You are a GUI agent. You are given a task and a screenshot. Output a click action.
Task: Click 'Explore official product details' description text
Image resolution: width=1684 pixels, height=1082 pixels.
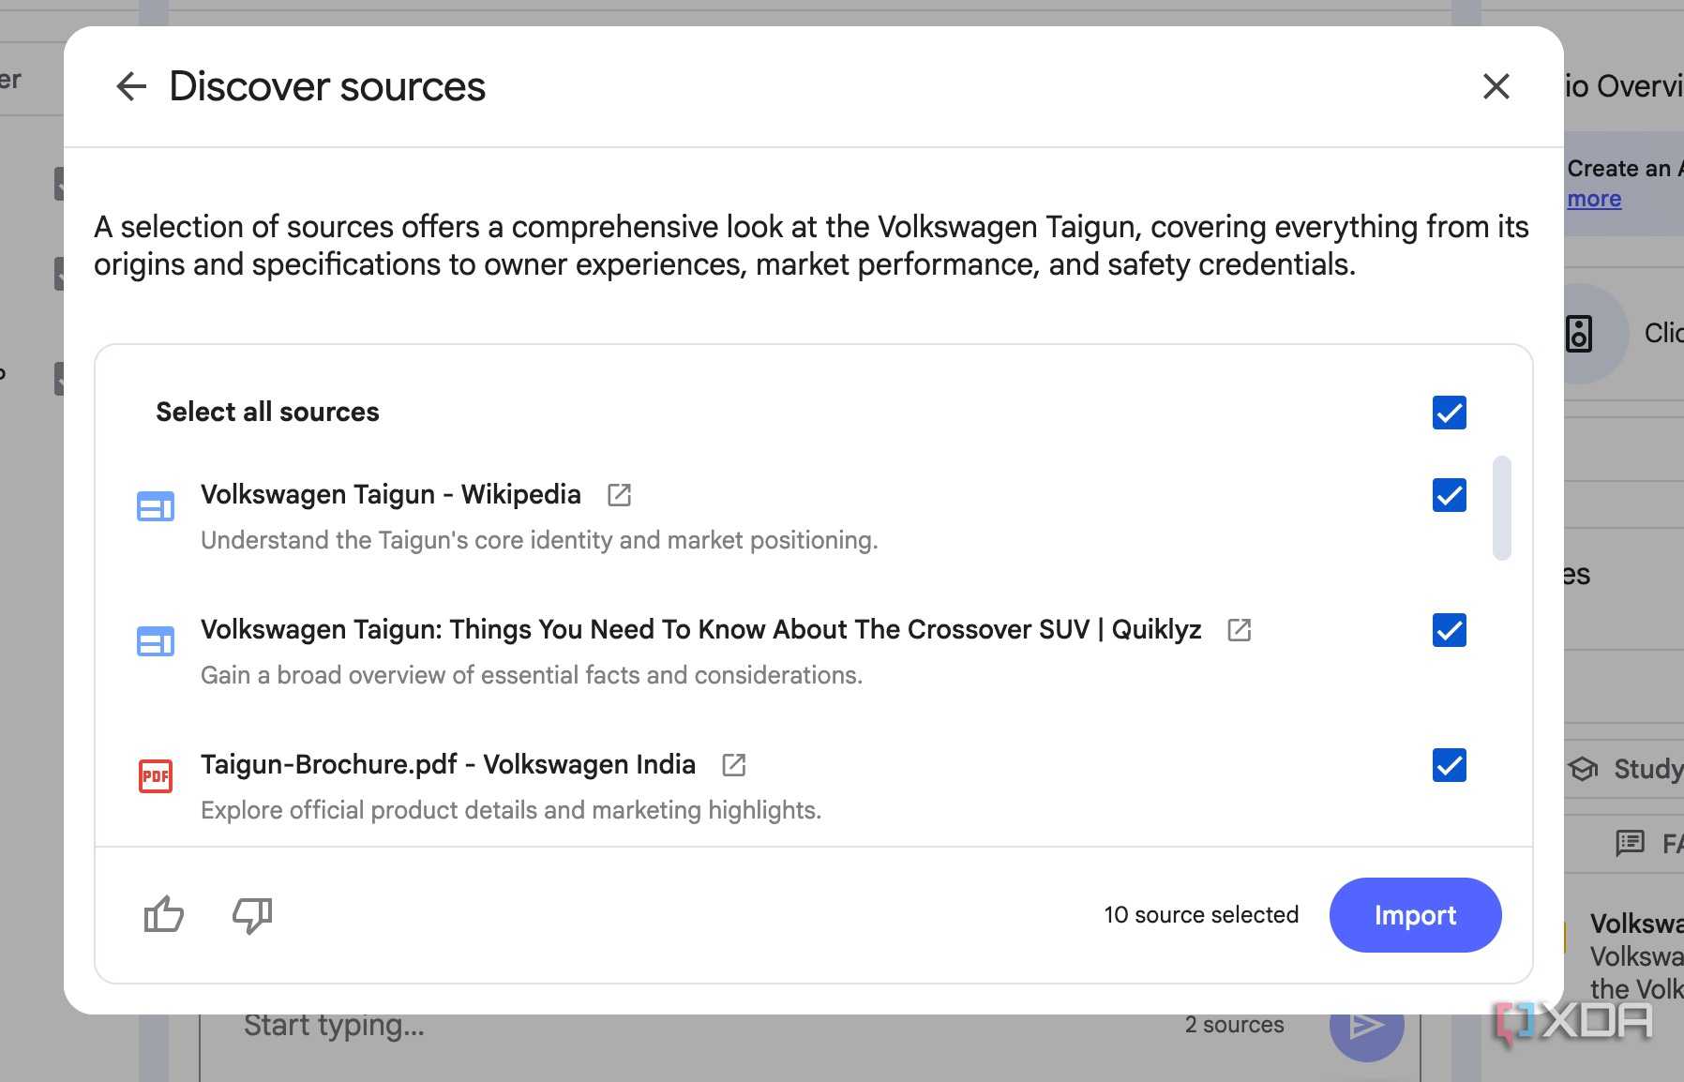tap(511, 810)
